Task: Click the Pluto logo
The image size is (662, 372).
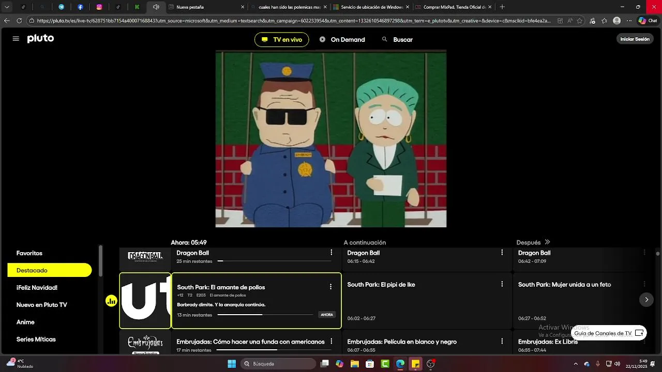Action: tap(40, 39)
